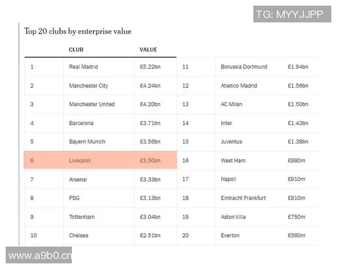Image resolution: width=337 pixels, height=269 pixels.
Task: Select the Tottenham club name
Action: pos(81,217)
